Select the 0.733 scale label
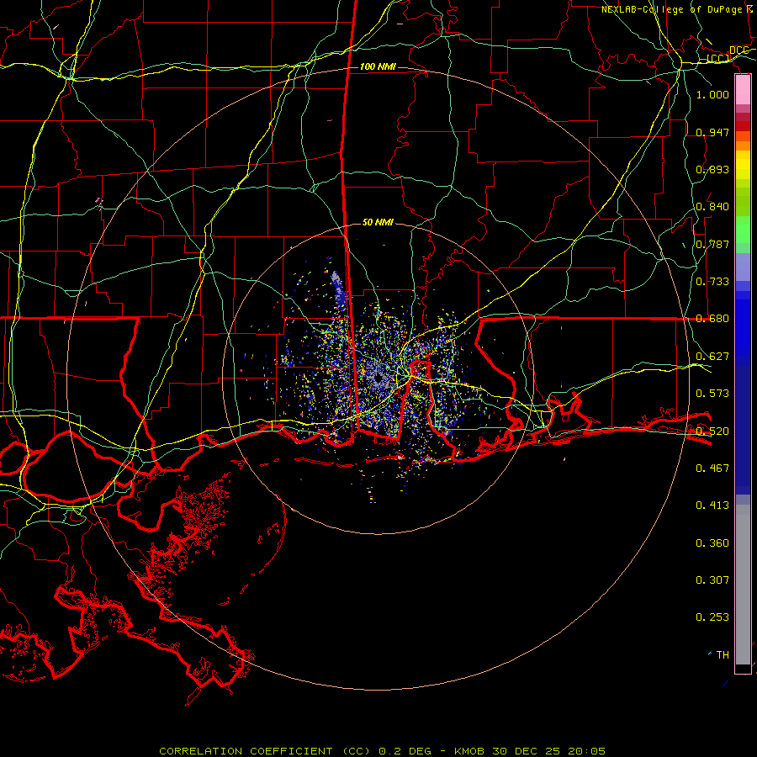Screen dimensions: 757x757 712,282
